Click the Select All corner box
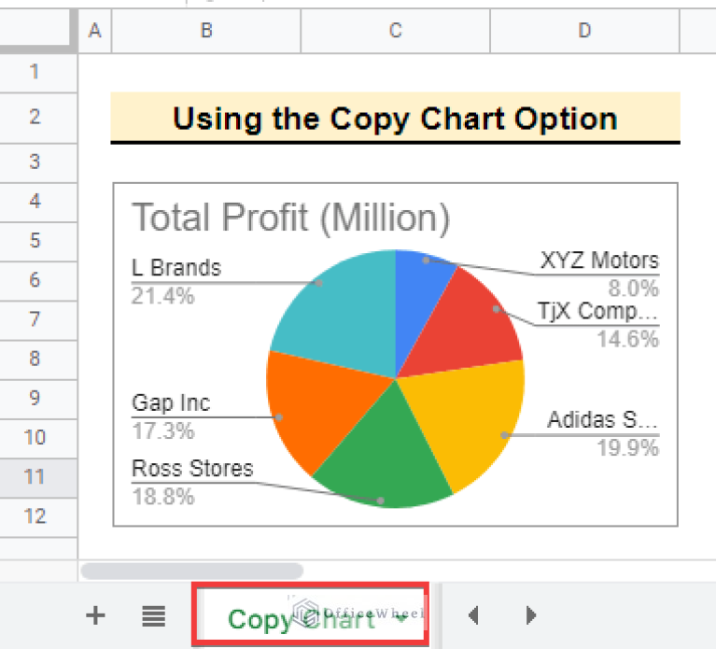 click(x=35, y=31)
